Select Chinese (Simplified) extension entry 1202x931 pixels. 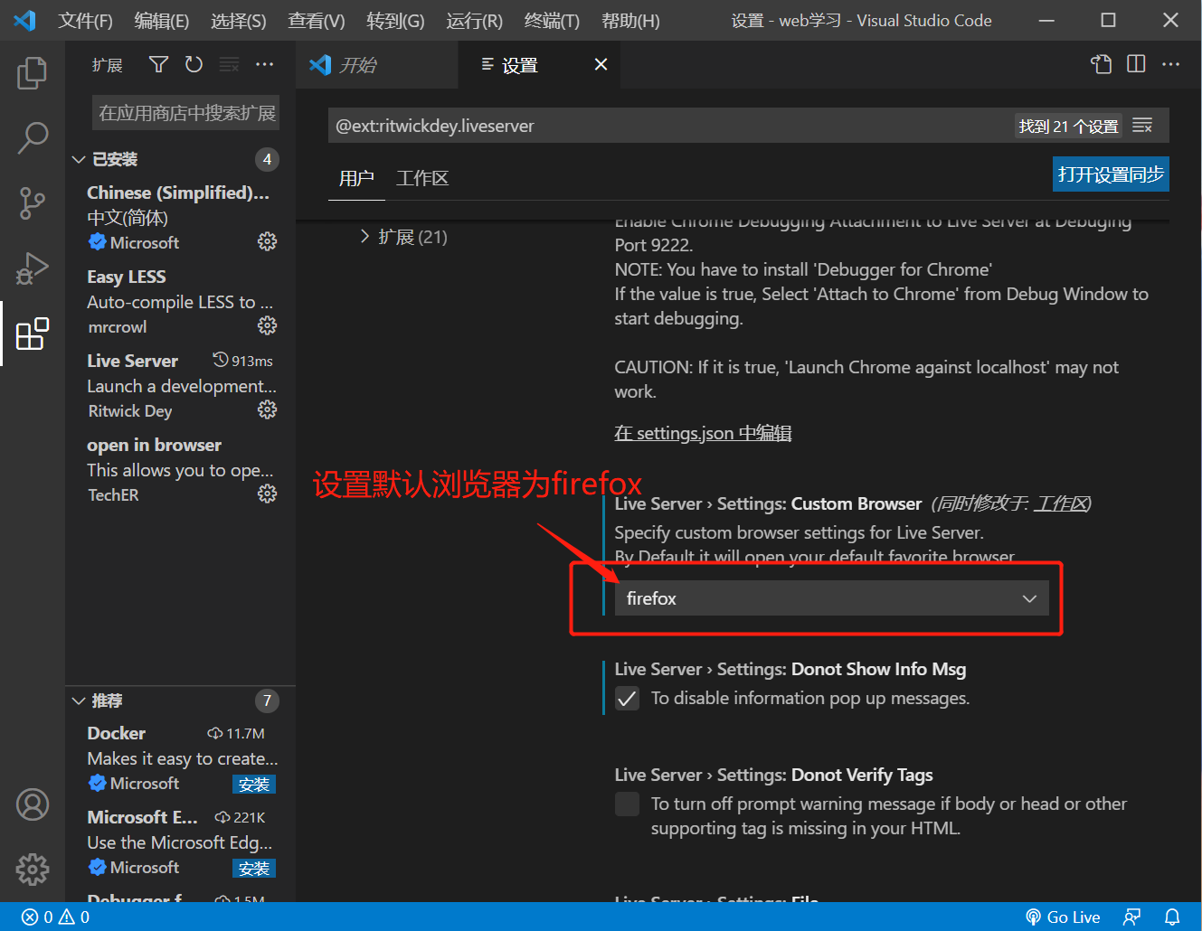pyautogui.click(x=181, y=217)
